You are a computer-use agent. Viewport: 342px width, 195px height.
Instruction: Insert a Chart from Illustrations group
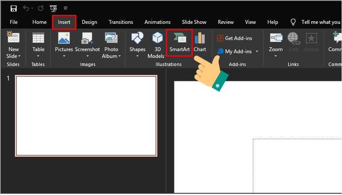(x=200, y=43)
